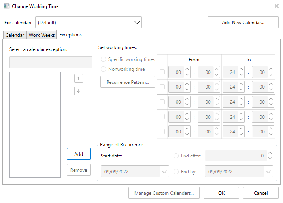Click the move exception down arrow
This screenshot has height=203, width=283.
pos(79,91)
